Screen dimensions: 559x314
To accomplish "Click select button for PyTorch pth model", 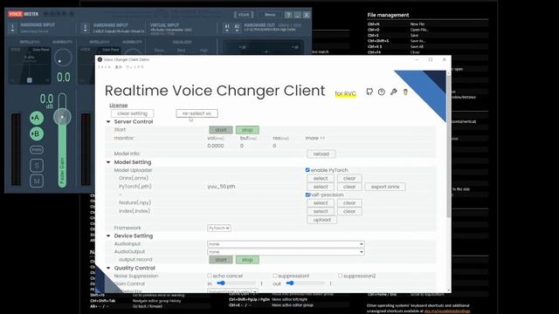I will (321, 187).
